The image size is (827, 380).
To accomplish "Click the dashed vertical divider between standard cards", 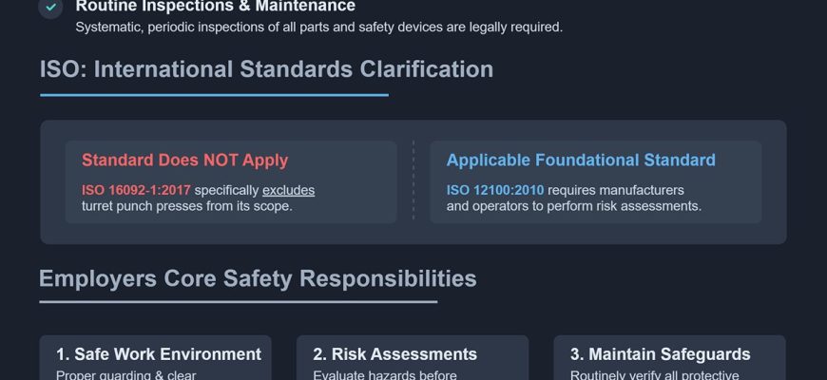I will point(413,180).
